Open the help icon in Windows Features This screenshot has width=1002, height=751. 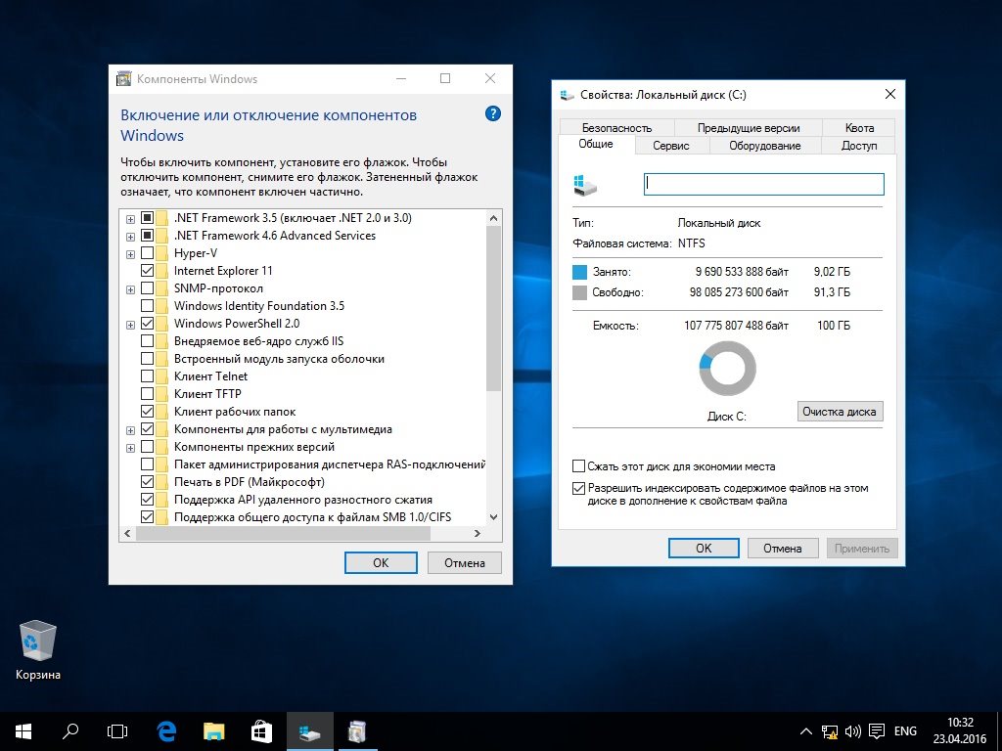[x=493, y=114]
